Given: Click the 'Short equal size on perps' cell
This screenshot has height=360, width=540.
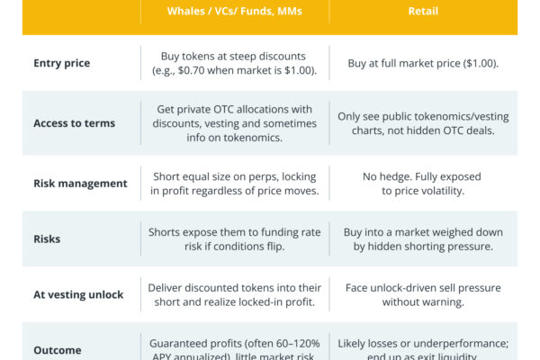Looking at the screenshot, I should (234, 183).
